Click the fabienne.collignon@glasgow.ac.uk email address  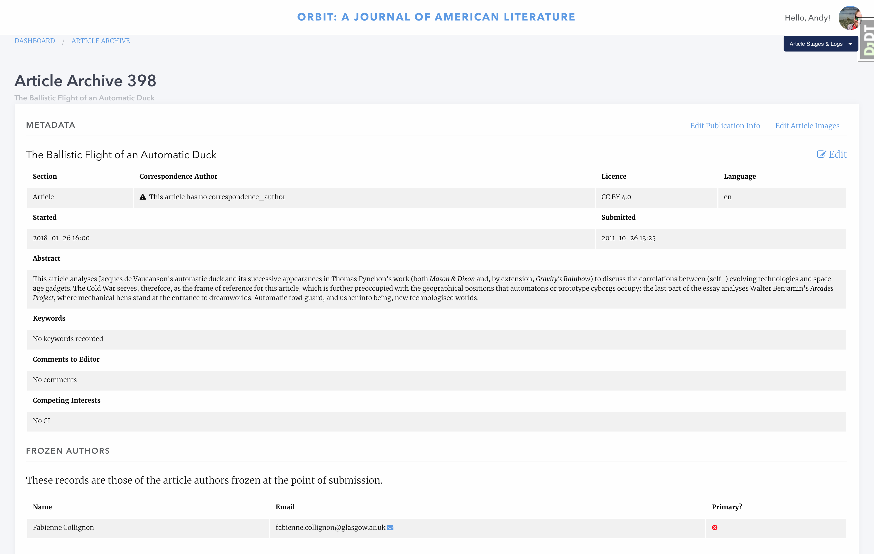pyautogui.click(x=330, y=527)
